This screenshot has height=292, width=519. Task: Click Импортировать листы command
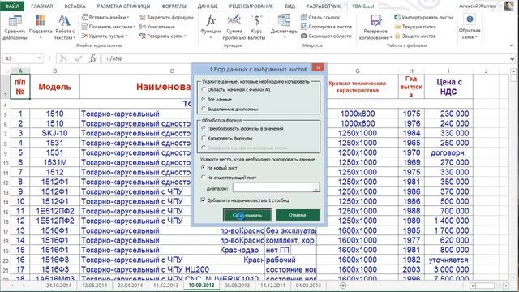(423, 17)
